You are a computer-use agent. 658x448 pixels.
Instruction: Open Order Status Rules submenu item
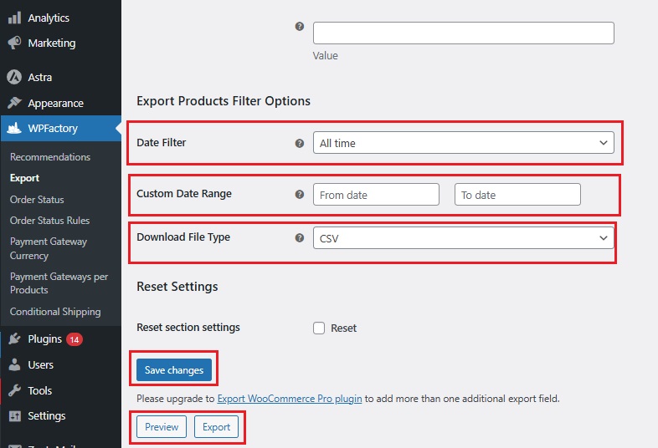click(49, 221)
